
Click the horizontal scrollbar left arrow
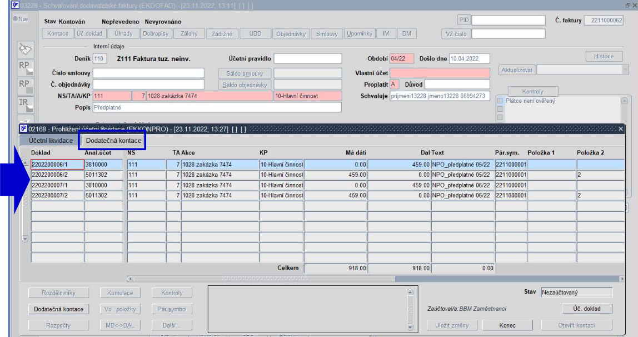click(130, 279)
